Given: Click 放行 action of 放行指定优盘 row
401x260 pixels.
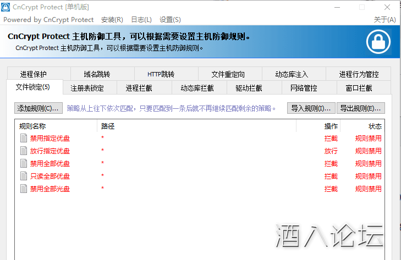Looking at the screenshot, I should point(331,151).
